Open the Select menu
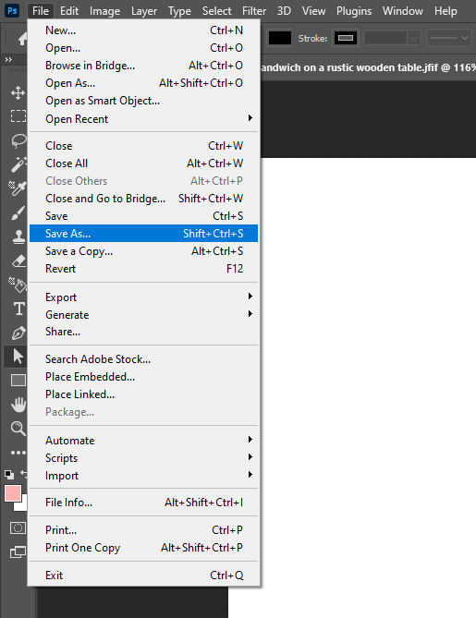 pyautogui.click(x=216, y=11)
